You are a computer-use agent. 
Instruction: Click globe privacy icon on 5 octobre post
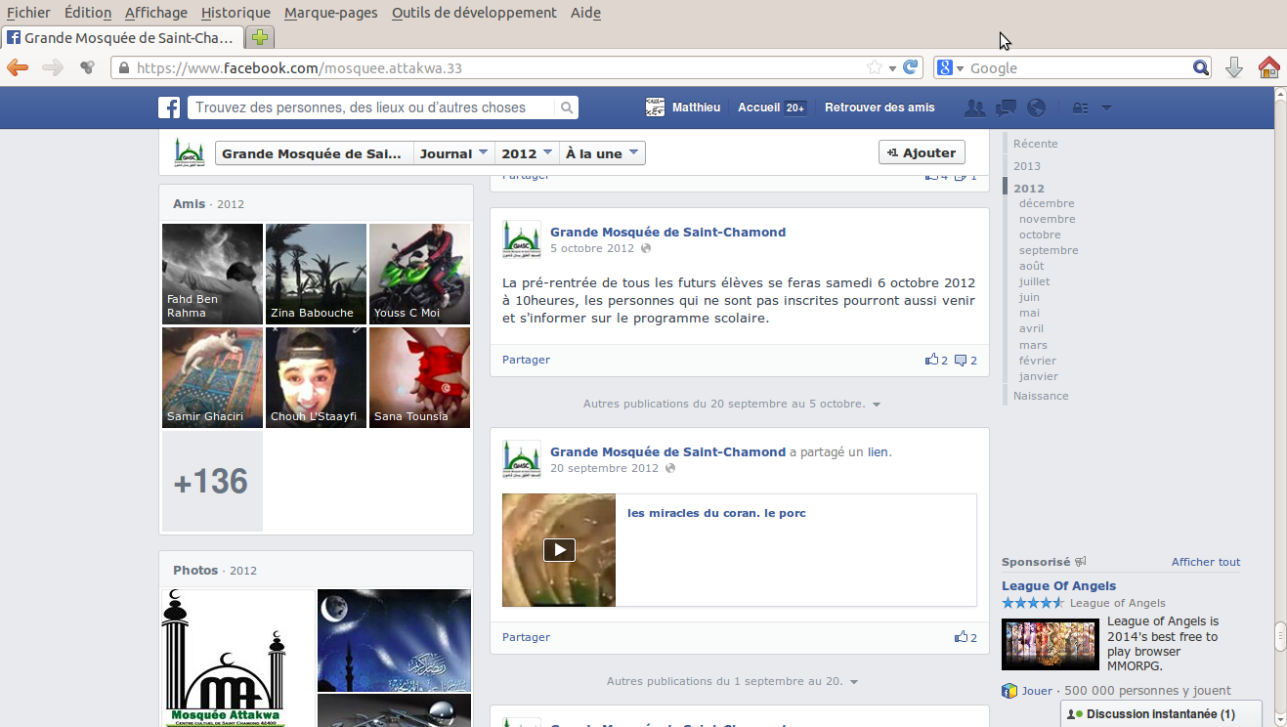(646, 249)
